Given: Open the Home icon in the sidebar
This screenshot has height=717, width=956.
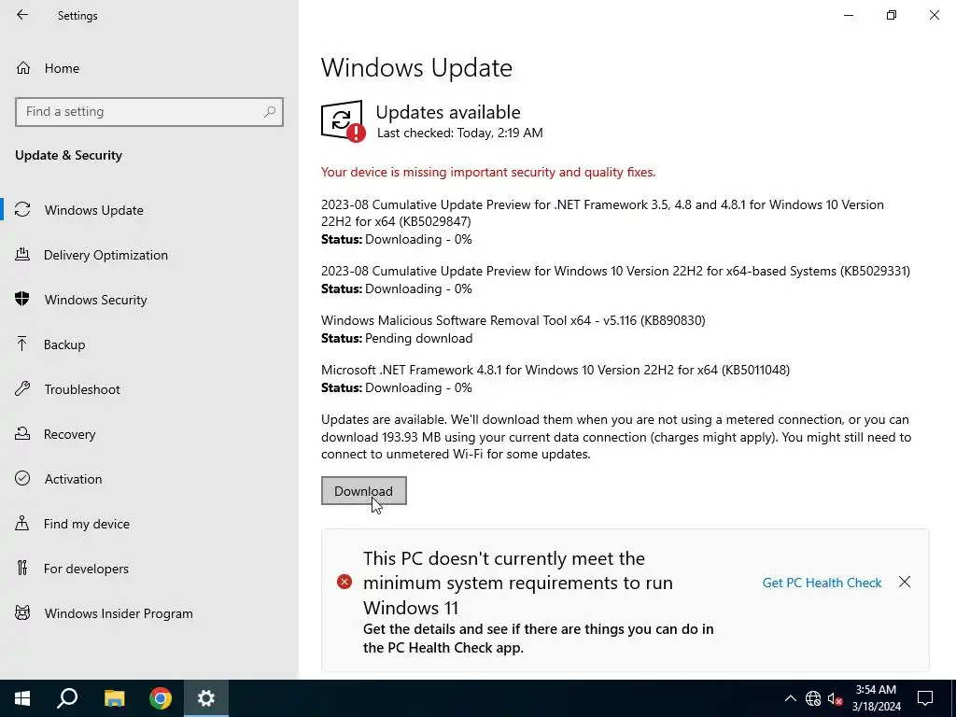Looking at the screenshot, I should tap(23, 68).
